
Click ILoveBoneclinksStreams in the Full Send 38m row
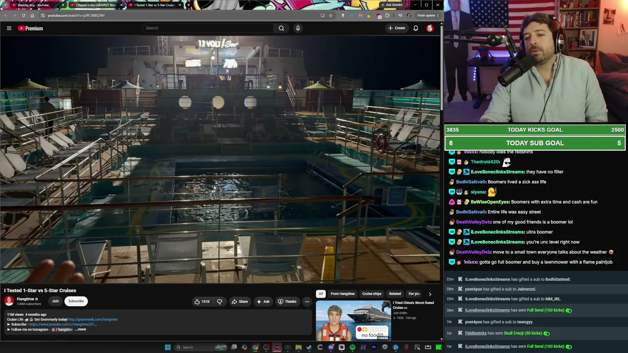(x=487, y=310)
